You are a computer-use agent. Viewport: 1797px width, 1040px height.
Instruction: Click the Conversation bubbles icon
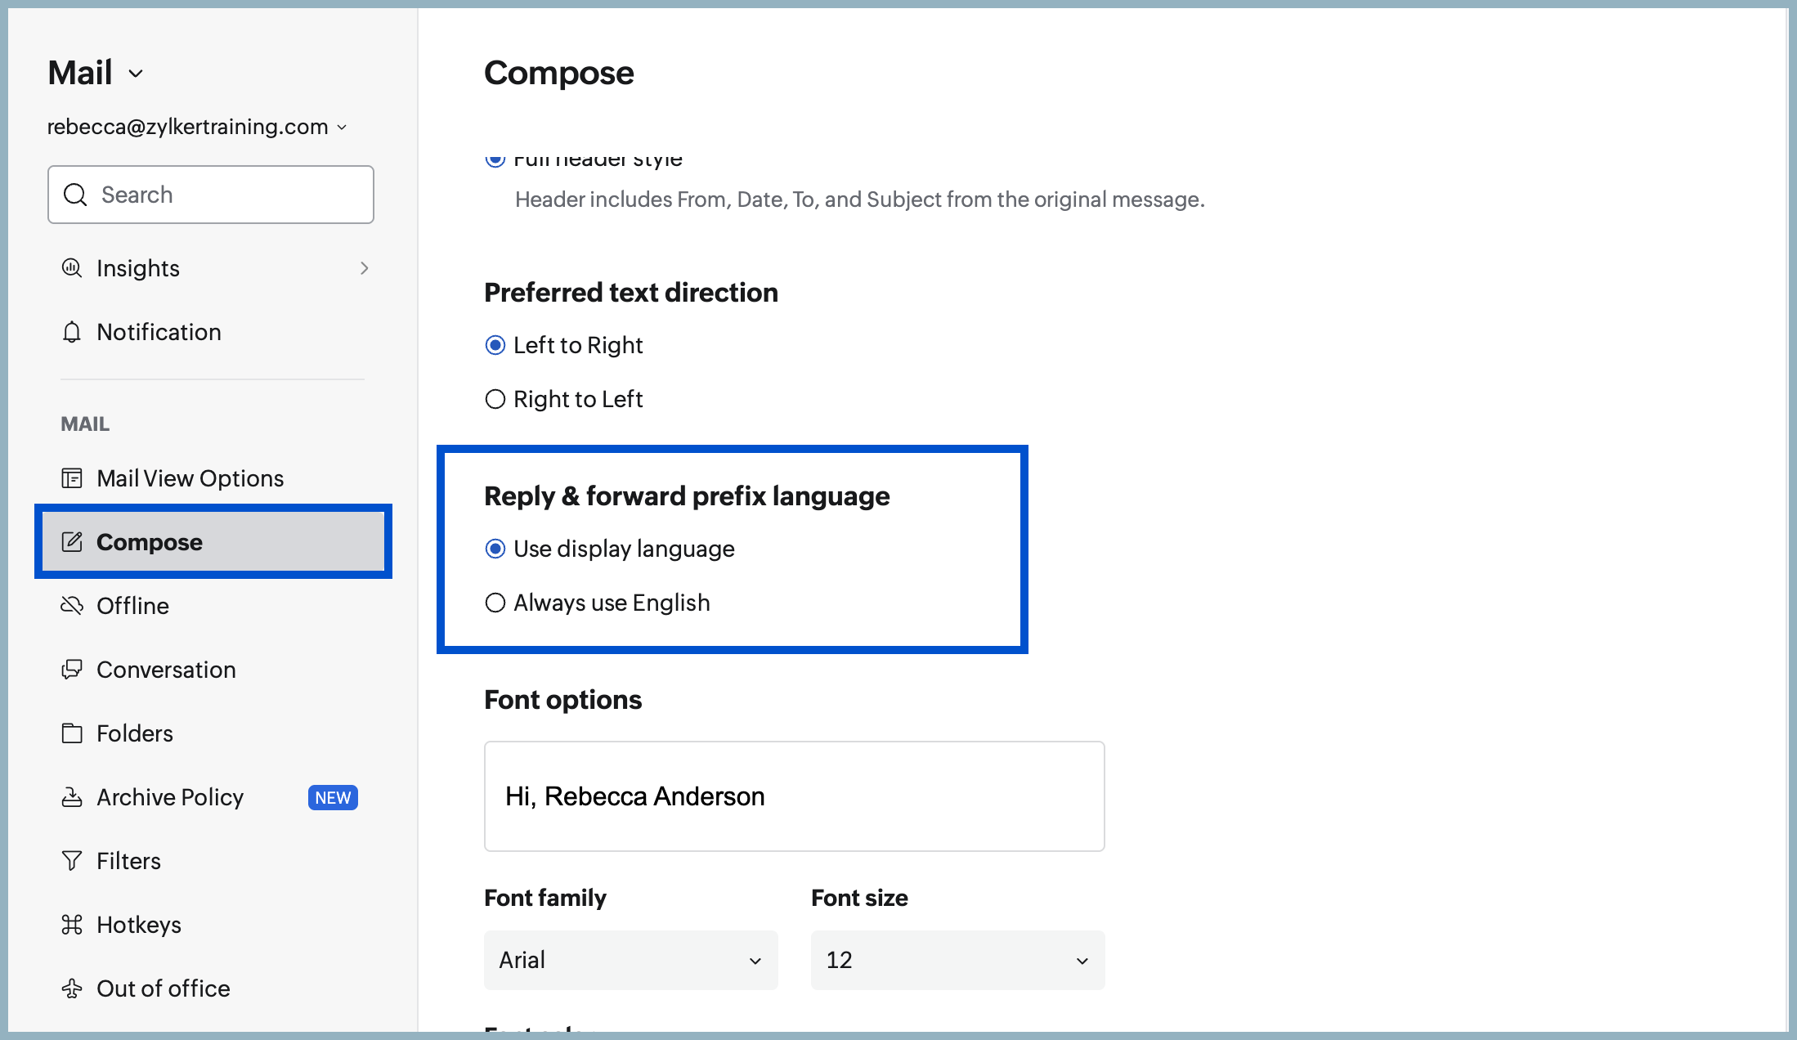click(x=72, y=670)
